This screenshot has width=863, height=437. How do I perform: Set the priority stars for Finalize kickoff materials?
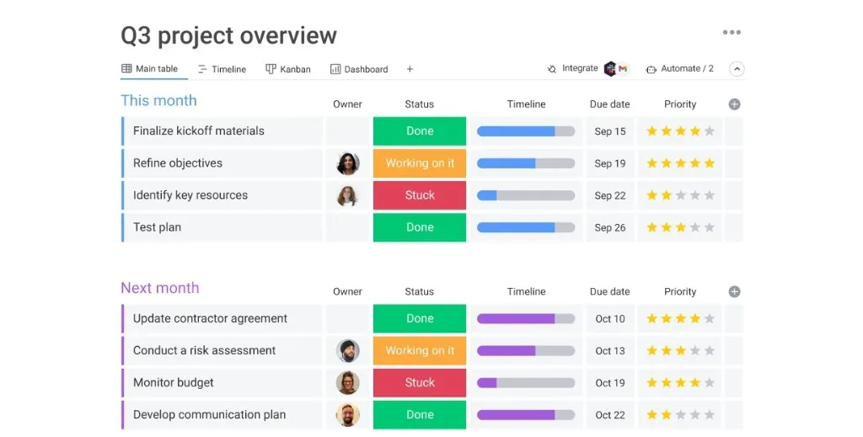(x=680, y=131)
